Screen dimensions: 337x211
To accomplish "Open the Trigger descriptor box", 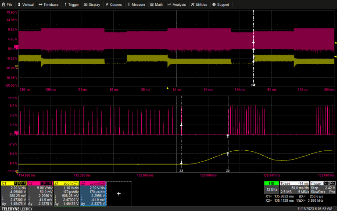I will [x=323, y=188].
